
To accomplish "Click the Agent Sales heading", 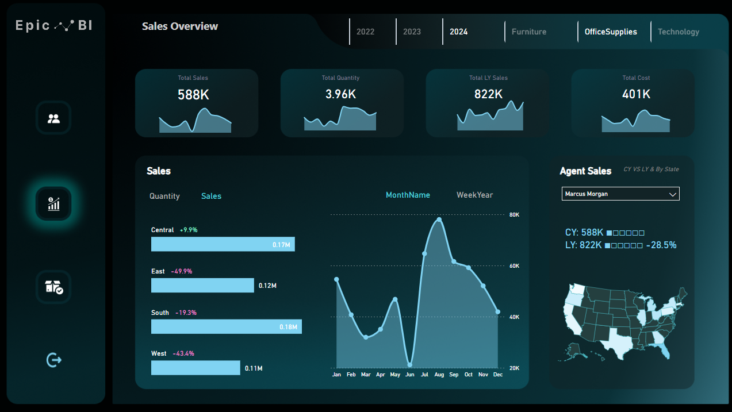I will tap(585, 171).
